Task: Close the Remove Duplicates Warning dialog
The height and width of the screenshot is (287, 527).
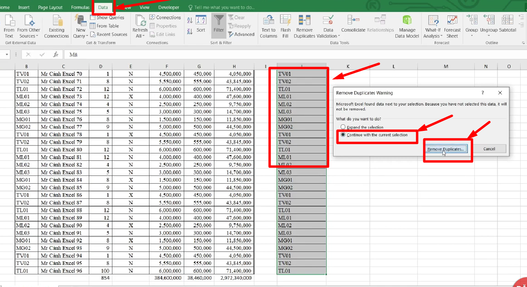Action: point(500,93)
